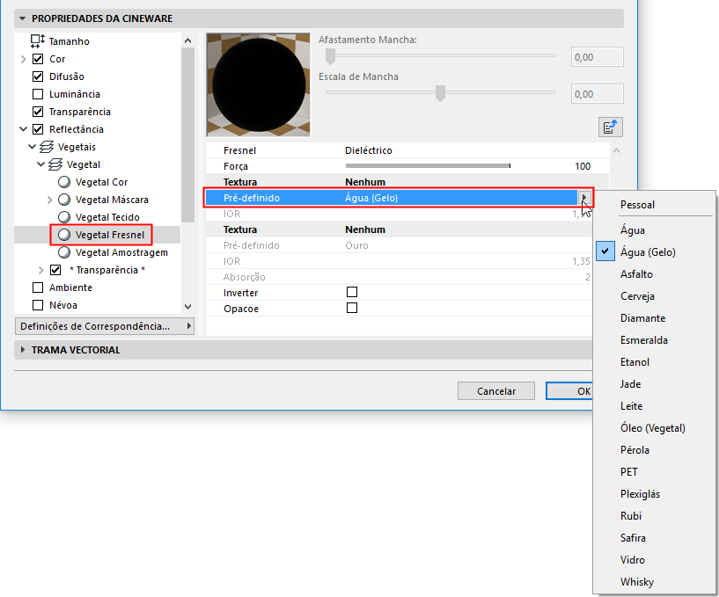Choose Pessoal from the preset menu

click(x=637, y=205)
